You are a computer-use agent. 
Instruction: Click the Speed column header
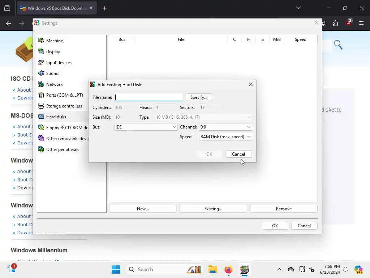(300, 39)
